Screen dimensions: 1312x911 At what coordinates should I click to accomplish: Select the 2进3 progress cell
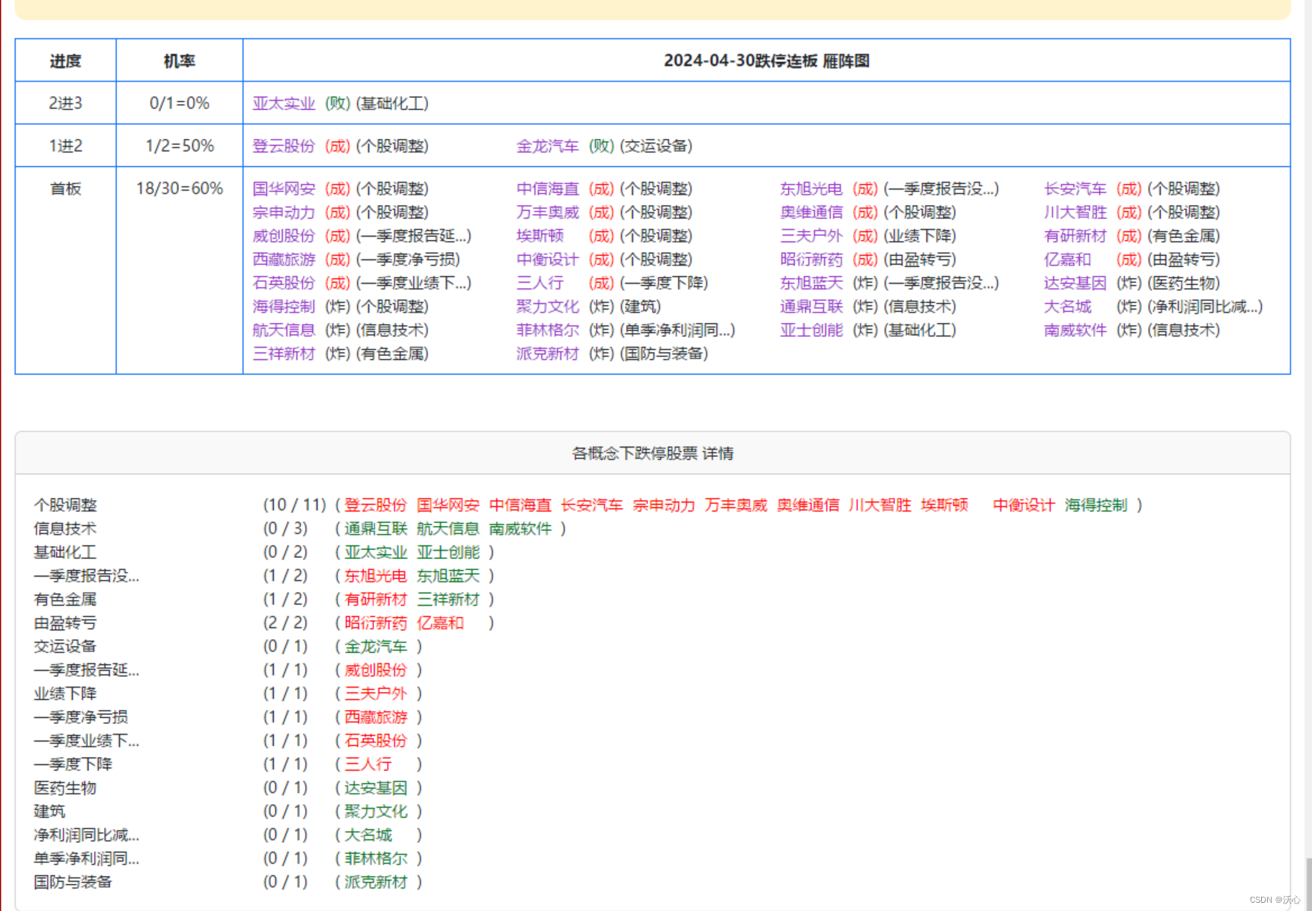[66, 103]
